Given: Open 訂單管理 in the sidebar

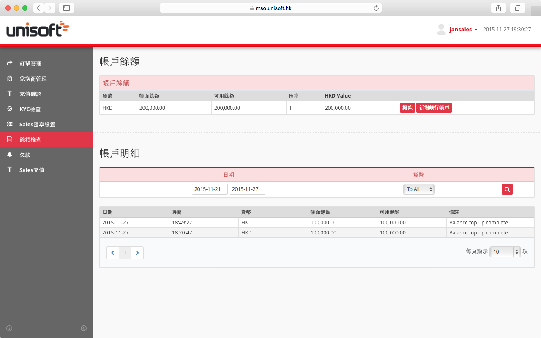Looking at the screenshot, I should 46,63.
